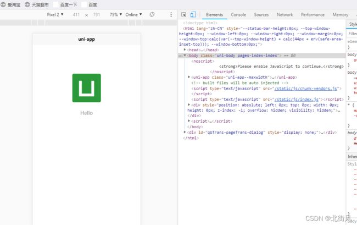
Task: Expand the qbTrans-pageTrans-dialog div node
Action: 185,132
